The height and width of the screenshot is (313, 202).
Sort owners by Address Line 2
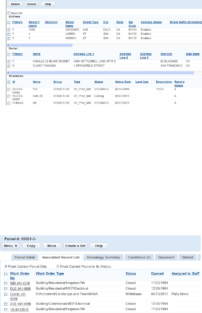click(x=125, y=56)
